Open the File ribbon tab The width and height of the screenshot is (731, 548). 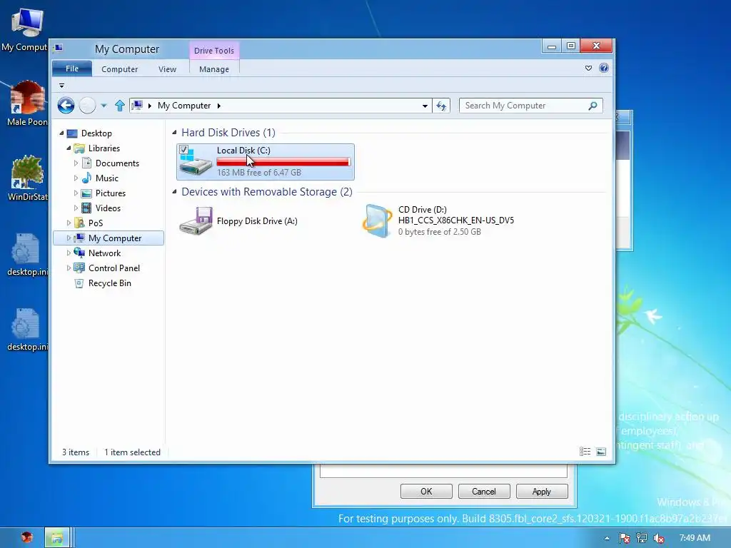pos(72,68)
